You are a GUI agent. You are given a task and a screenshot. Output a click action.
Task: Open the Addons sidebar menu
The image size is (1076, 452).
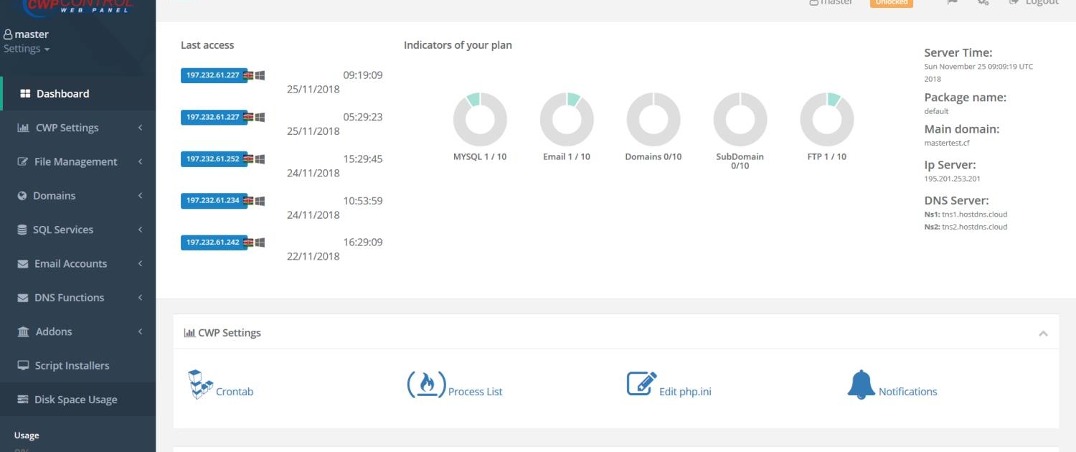[x=78, y=331]
